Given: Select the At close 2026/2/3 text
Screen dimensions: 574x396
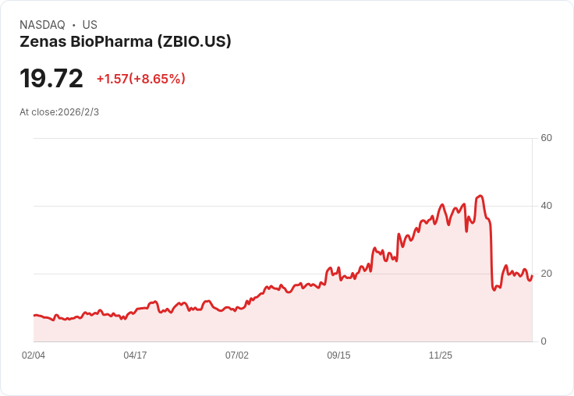Looking at the screenshot, I should [59, 111].
